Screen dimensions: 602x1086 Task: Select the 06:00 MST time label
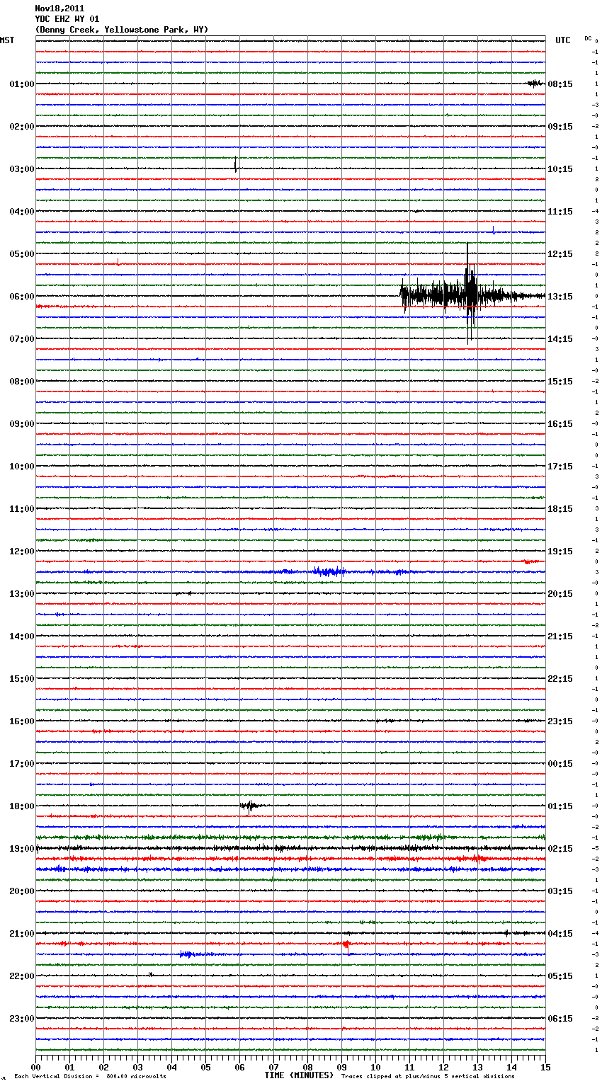click(21, 297)
